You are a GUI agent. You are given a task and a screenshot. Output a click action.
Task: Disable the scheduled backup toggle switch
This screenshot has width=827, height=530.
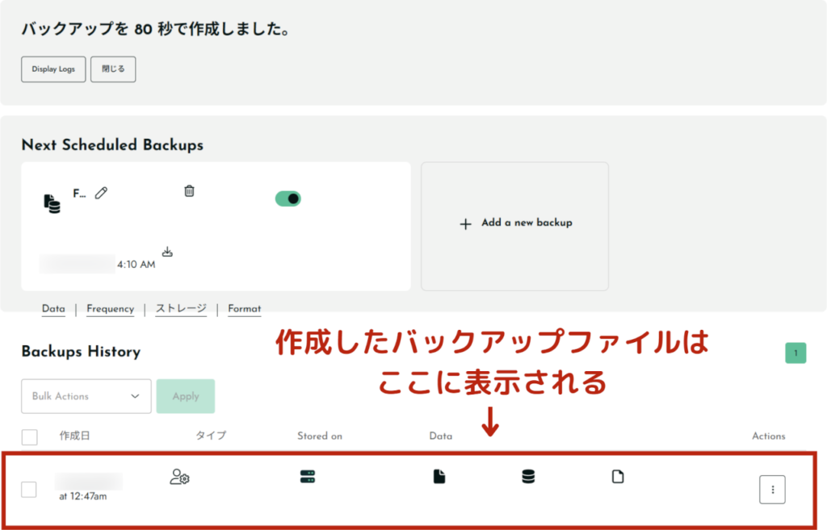[288, 198]
